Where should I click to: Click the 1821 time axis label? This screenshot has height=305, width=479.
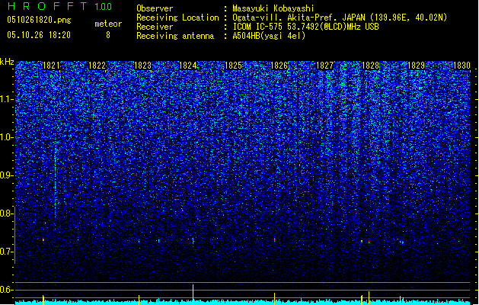click(x=51, y=66)
